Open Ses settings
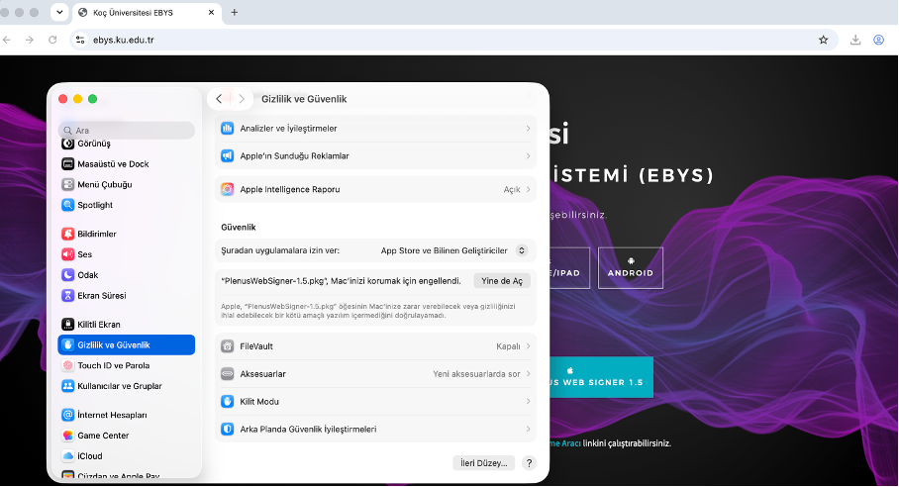Viewport: 899px width, 487px height. click(126, 254)
